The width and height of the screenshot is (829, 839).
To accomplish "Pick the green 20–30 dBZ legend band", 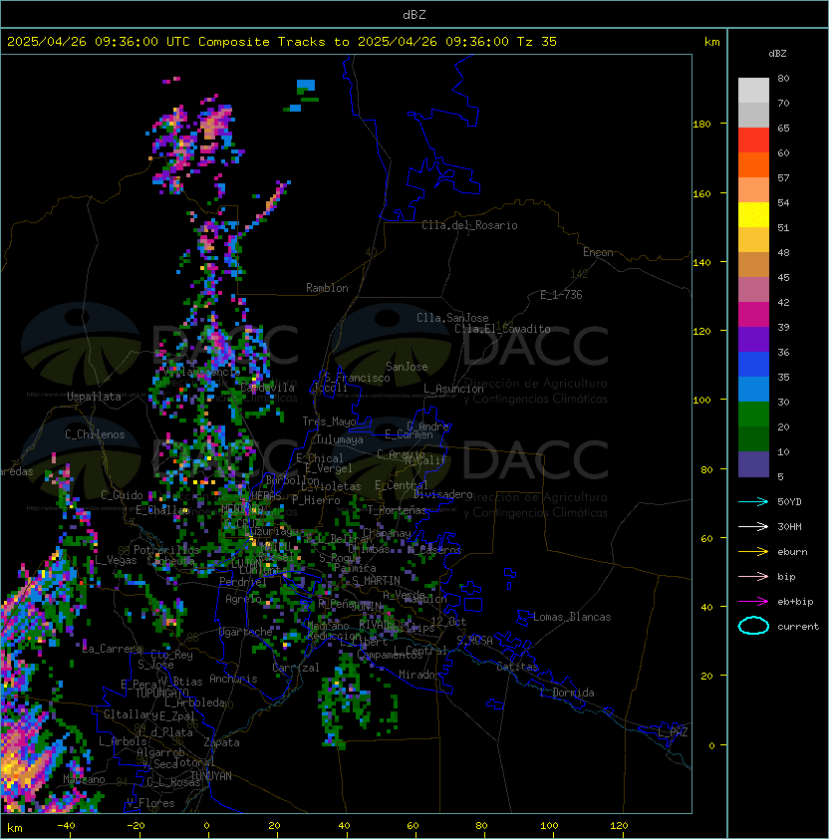I will pyautogui.click(x=753, y=415).
